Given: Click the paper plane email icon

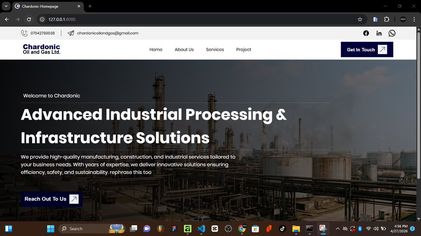Looking at the screenshot, I should pos(71,33).
